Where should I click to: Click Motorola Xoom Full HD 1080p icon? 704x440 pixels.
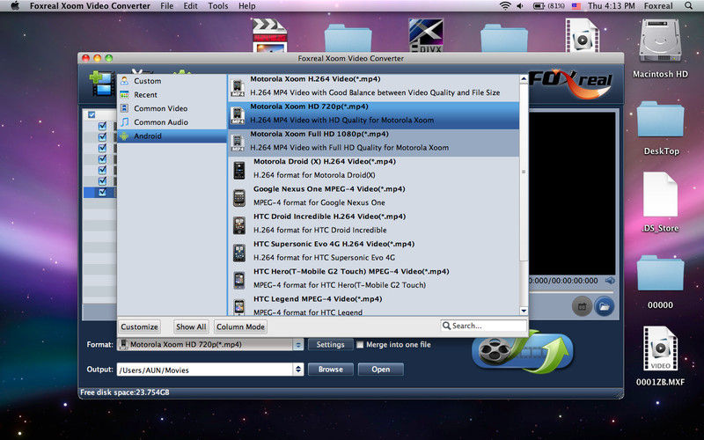pyautogui.click(x=238, y=143)
